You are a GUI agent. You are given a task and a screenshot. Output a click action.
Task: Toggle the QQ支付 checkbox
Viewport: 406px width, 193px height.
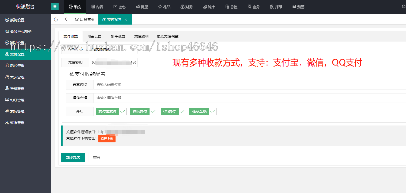tap(173, 112)
